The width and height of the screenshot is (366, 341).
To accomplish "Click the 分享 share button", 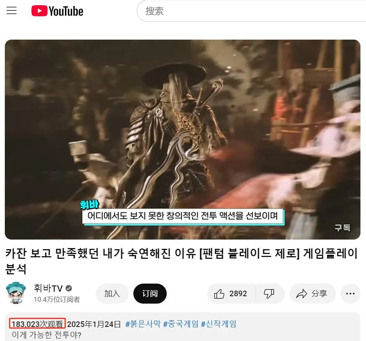I will (x=312, y=293).
